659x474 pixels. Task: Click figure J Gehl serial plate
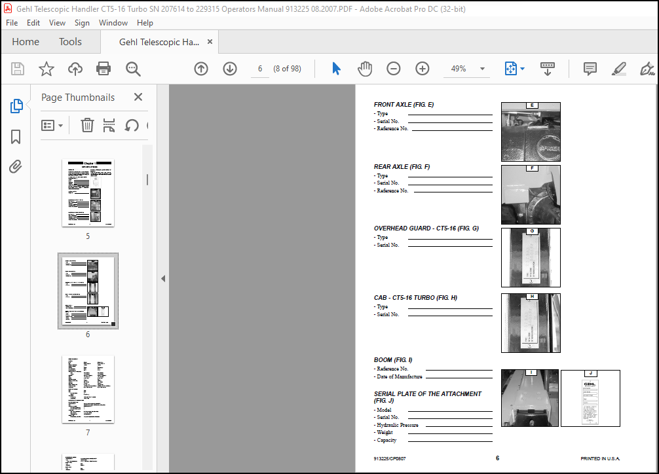pyautogui.click(x=590, y=398)
